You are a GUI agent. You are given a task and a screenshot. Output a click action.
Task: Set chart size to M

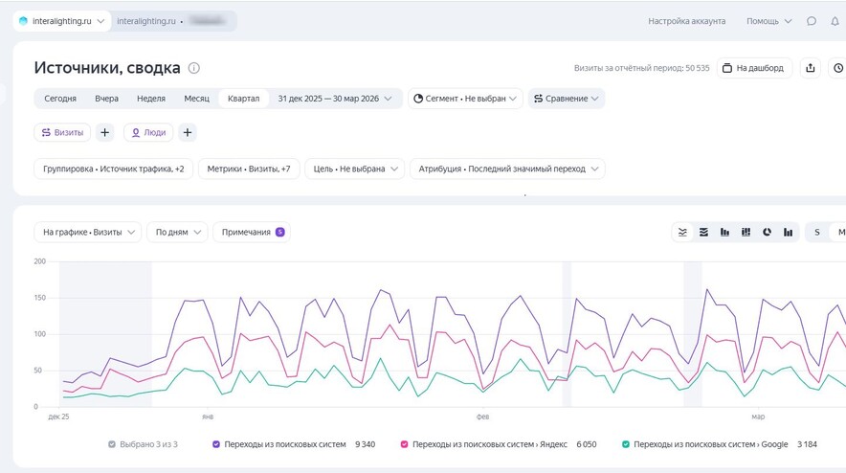point(839,232)
